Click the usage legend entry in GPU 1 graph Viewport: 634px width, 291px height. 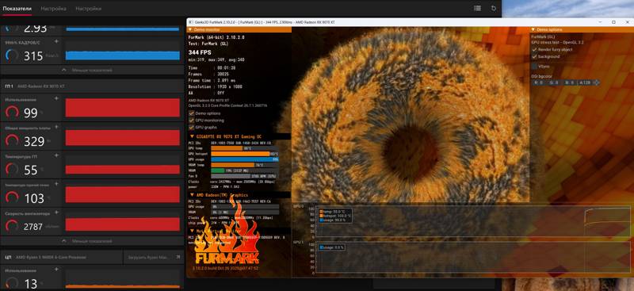(331, 247)
